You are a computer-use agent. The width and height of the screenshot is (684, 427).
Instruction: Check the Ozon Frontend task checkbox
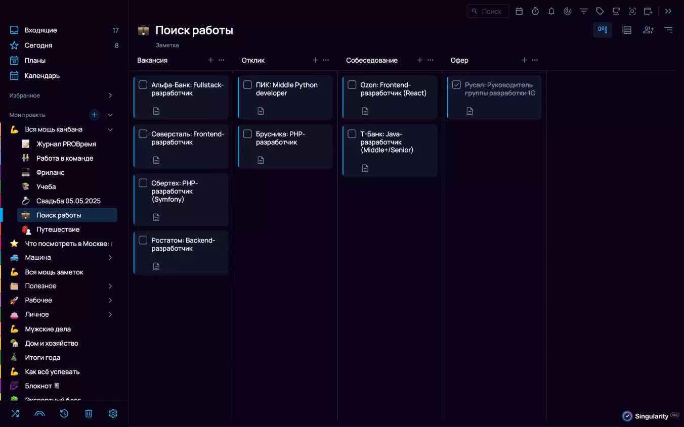pyautogui.click(x=352, y=85)
